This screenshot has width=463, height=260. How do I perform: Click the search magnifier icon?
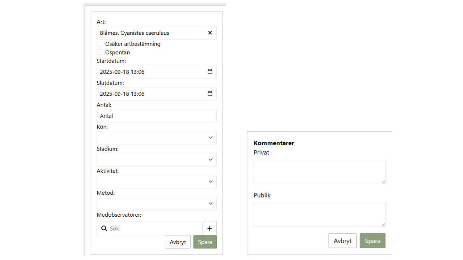tap(104, 229)
